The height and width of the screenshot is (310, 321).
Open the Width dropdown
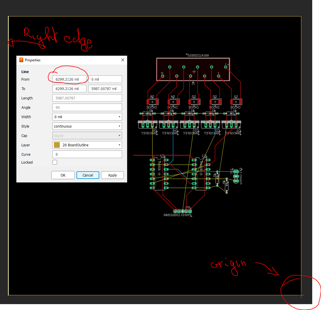(120, 117)
